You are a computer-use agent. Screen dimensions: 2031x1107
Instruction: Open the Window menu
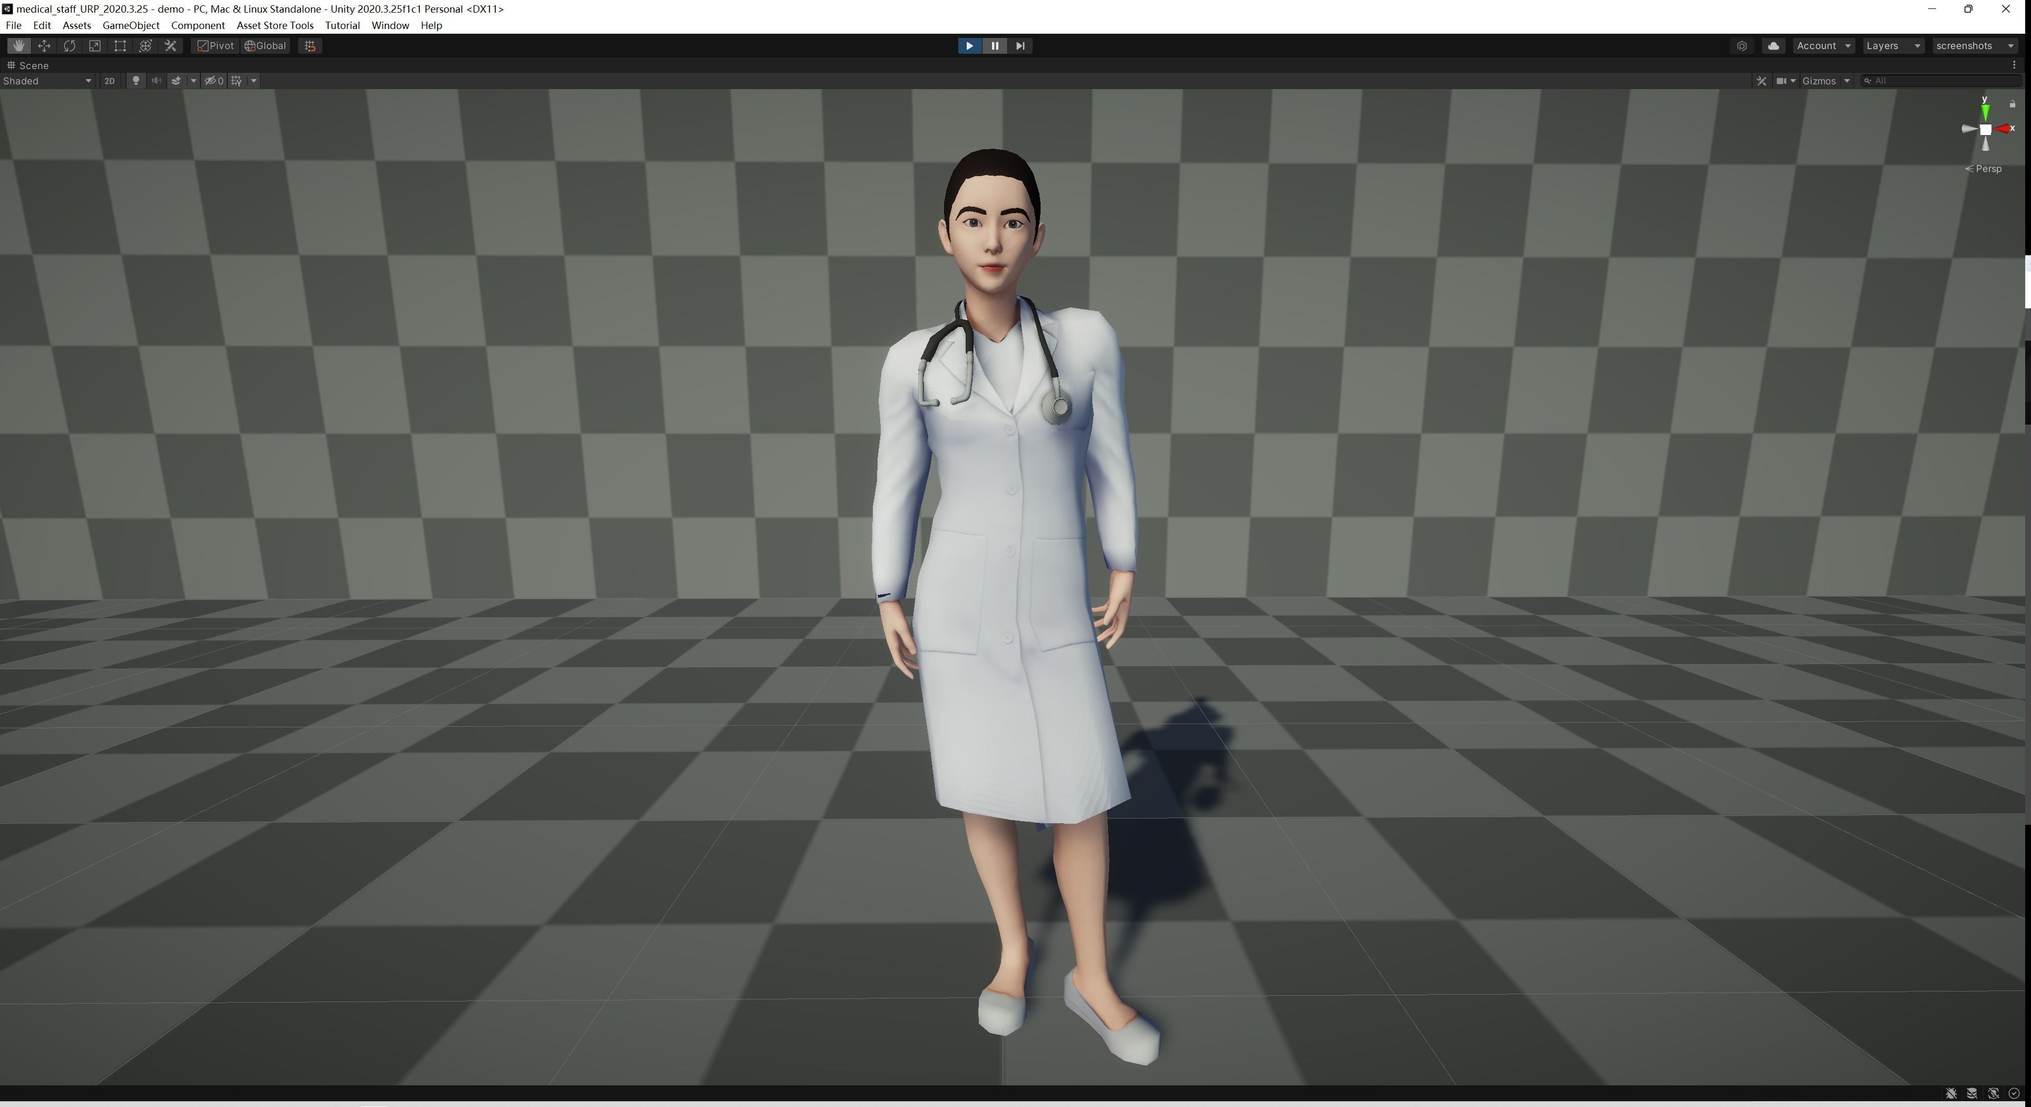click(x=390, y=25)
